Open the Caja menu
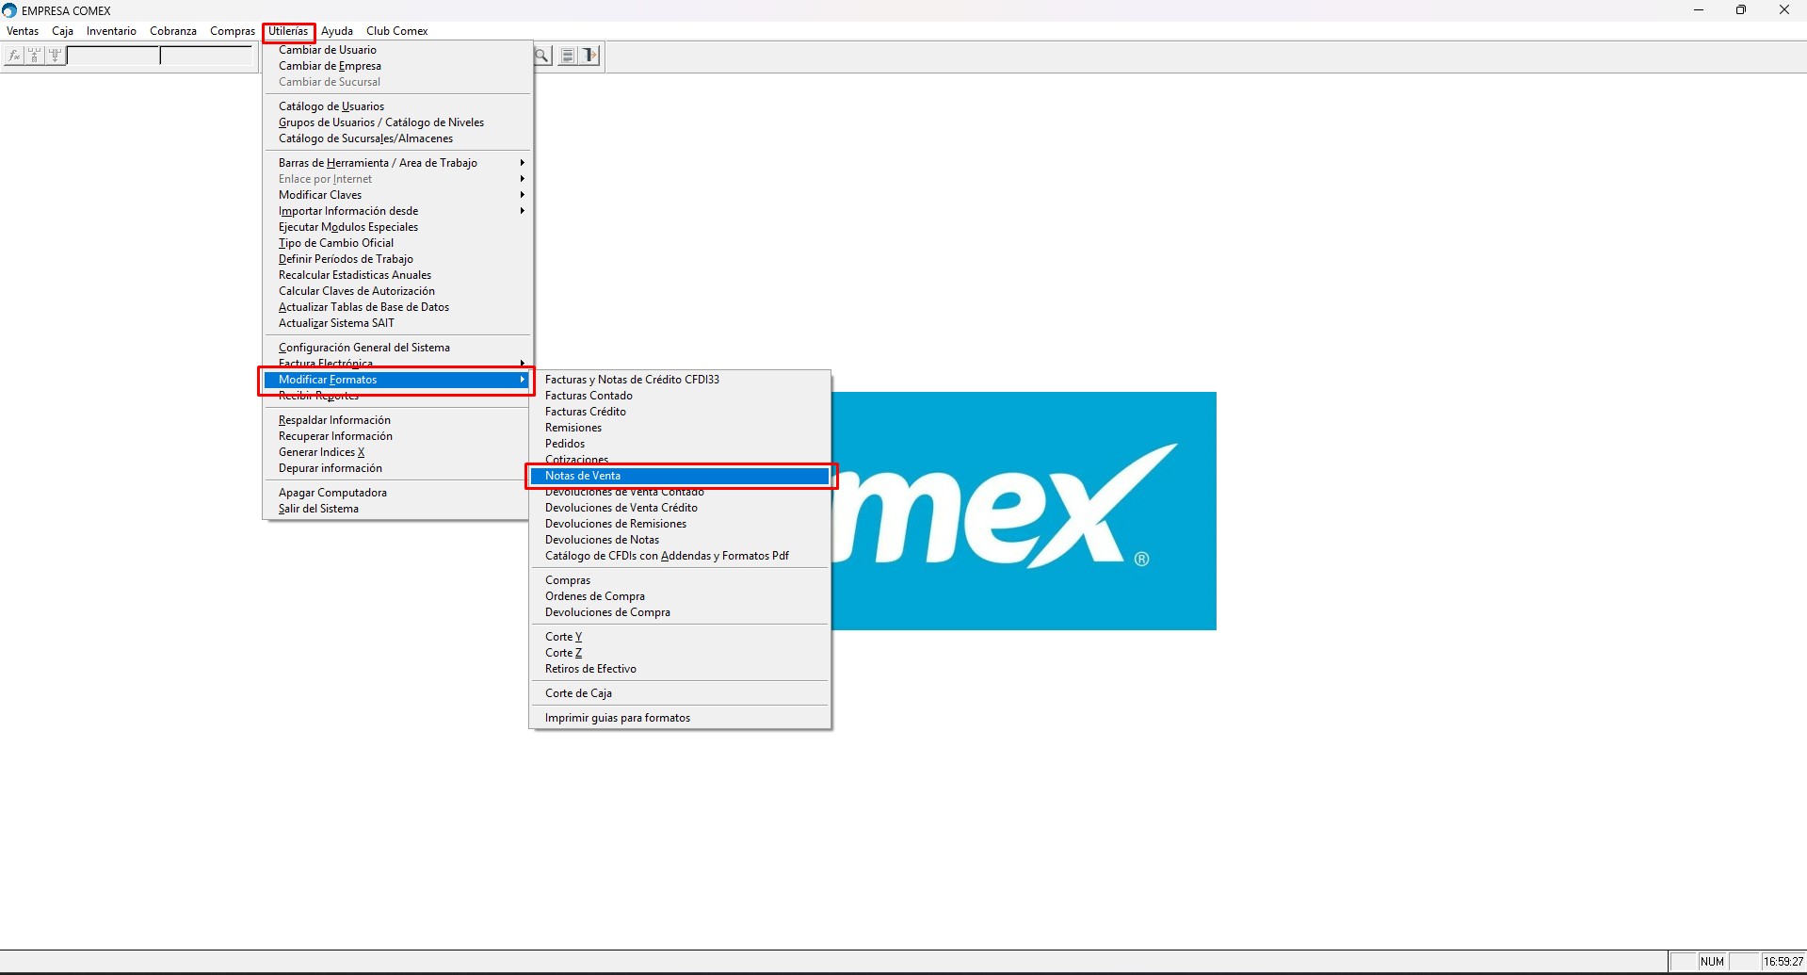The height and width of the screenshot is (975, 1807). [x=62, y=31]
